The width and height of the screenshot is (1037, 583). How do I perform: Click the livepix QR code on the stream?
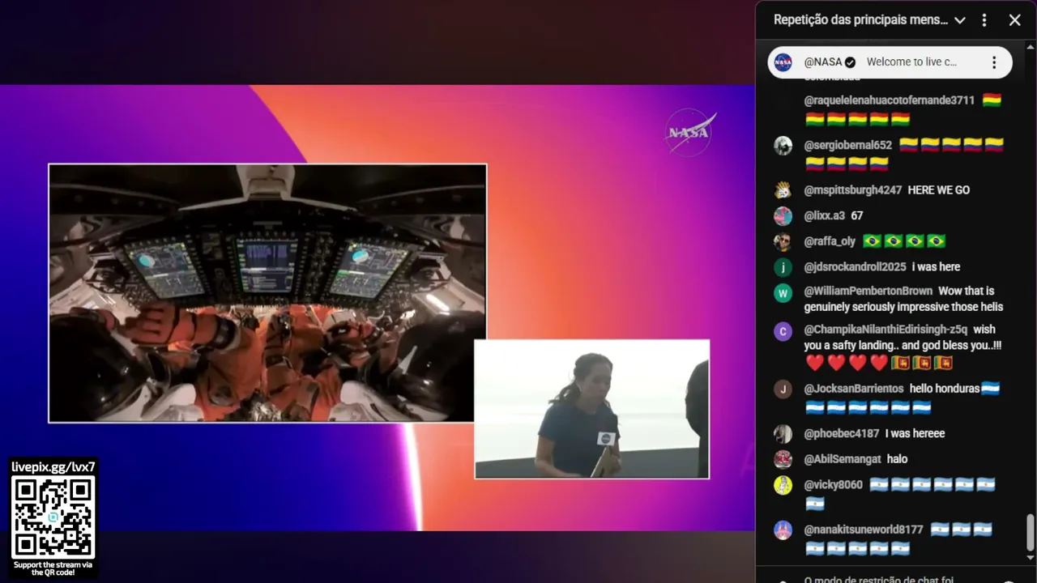coord(53,517)
